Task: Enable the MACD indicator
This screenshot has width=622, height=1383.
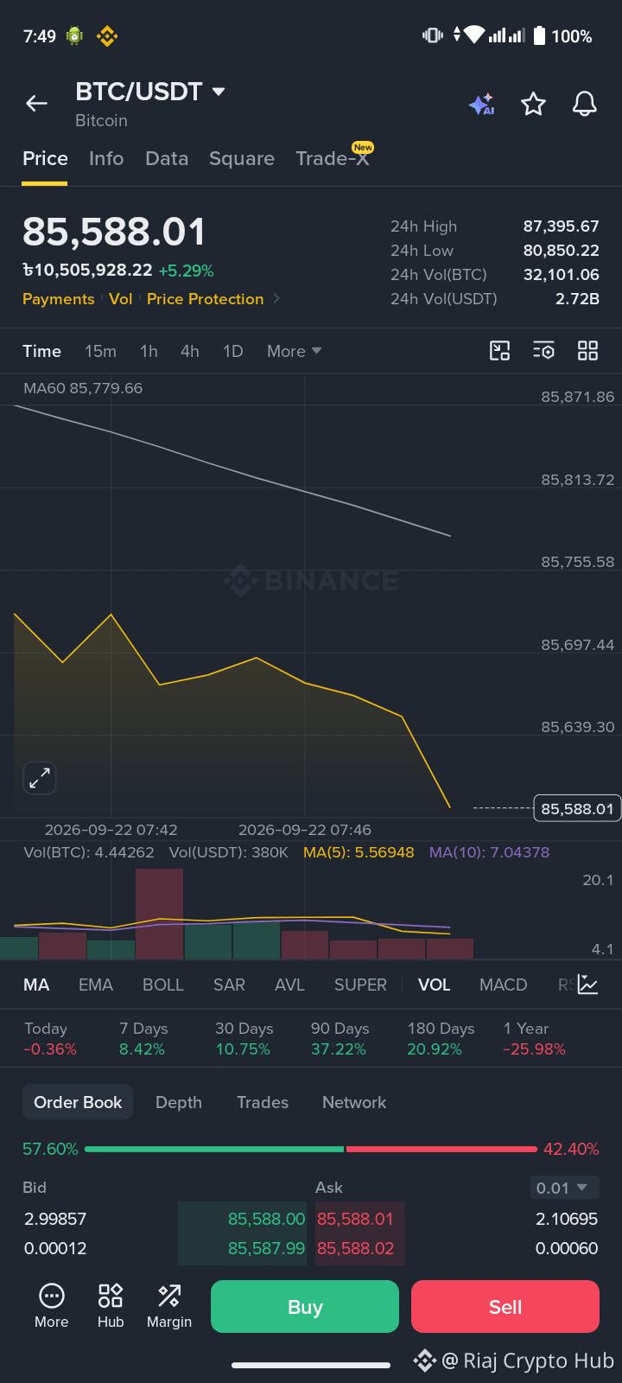Action: (503, 985)
